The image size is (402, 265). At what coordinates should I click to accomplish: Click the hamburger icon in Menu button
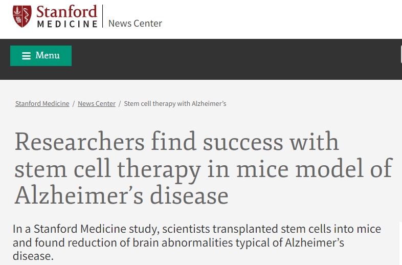pos(26,56)
